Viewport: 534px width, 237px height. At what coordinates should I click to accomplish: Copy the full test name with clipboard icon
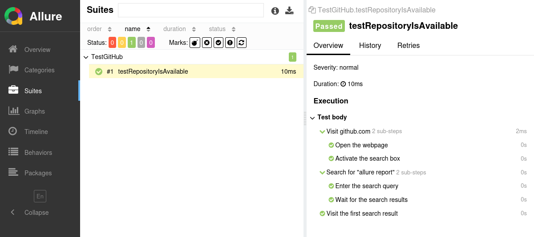[x=312, y=10]
